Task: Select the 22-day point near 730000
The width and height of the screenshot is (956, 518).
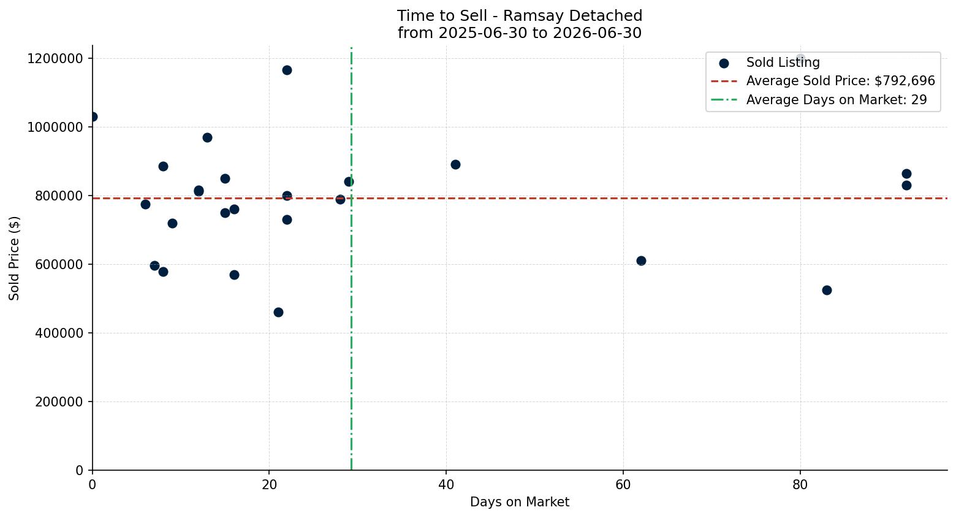Action: coord(287,219)
